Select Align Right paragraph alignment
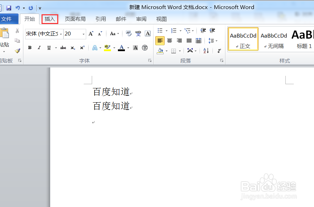The height and width of the screenshot is (207, 314). [179, 41]
